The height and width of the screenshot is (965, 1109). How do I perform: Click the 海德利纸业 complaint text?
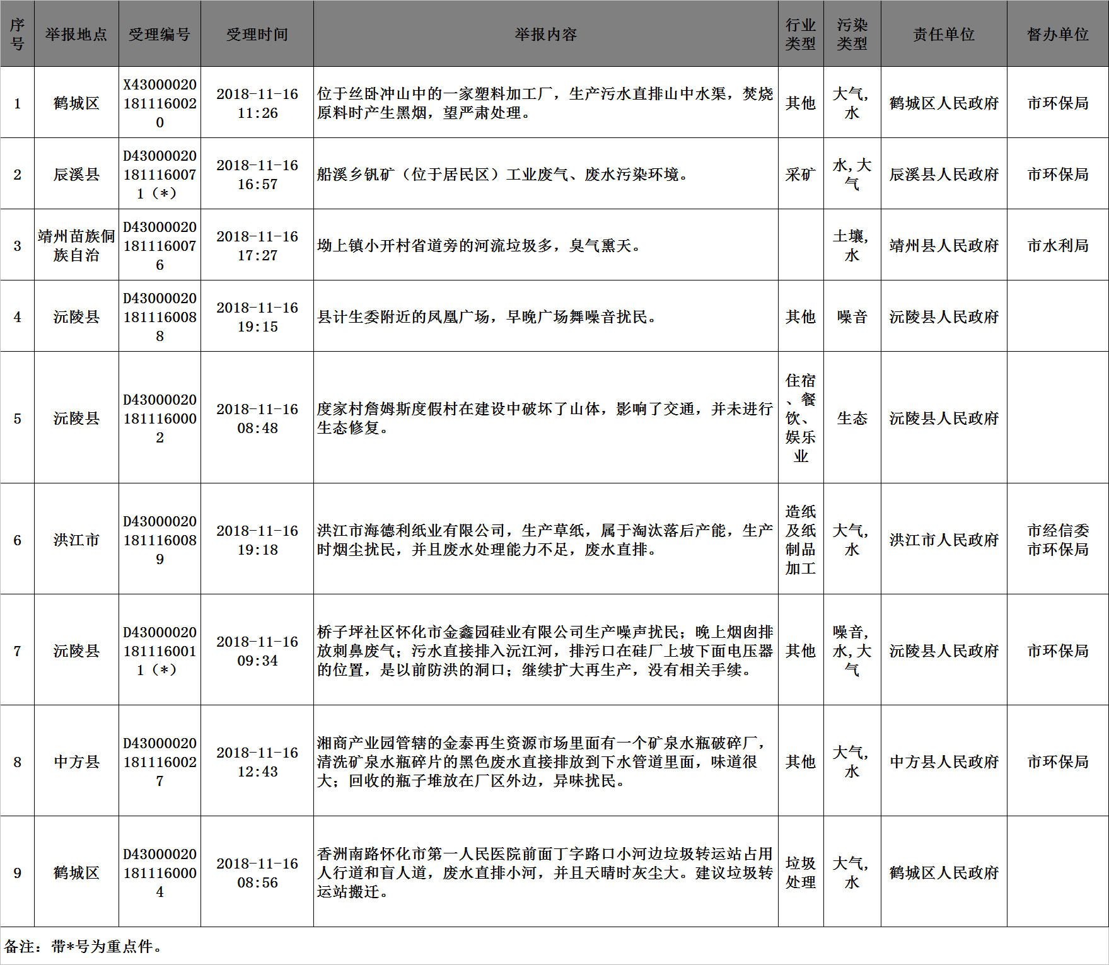546,540
